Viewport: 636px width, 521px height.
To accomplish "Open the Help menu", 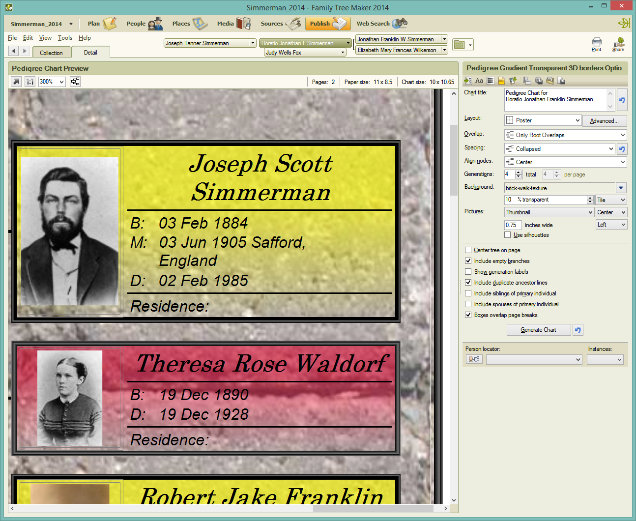I will (85, 38).
